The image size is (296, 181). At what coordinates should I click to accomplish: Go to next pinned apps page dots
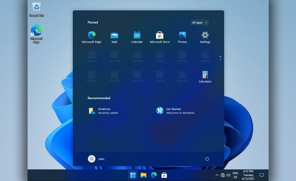click(220, 58)
